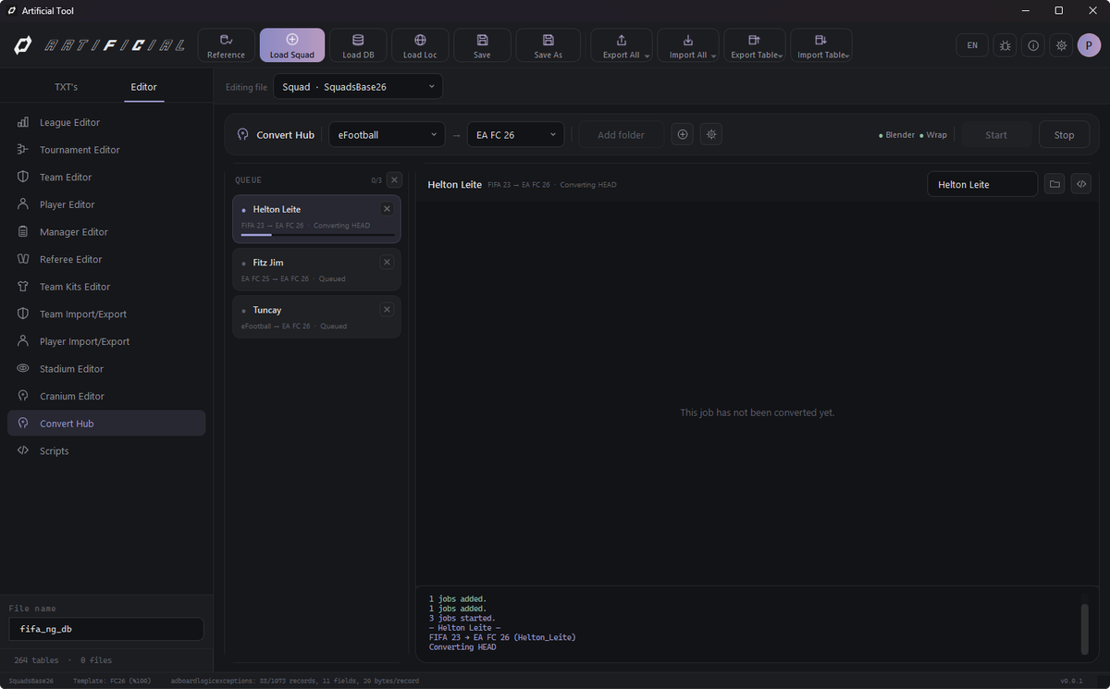Open Referee Editor in sidebar
The width and height of the screenshot is (1110, 689).
106,259
